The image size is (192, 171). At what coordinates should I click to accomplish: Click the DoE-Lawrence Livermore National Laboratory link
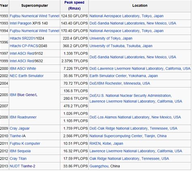(x=126, y=69)
